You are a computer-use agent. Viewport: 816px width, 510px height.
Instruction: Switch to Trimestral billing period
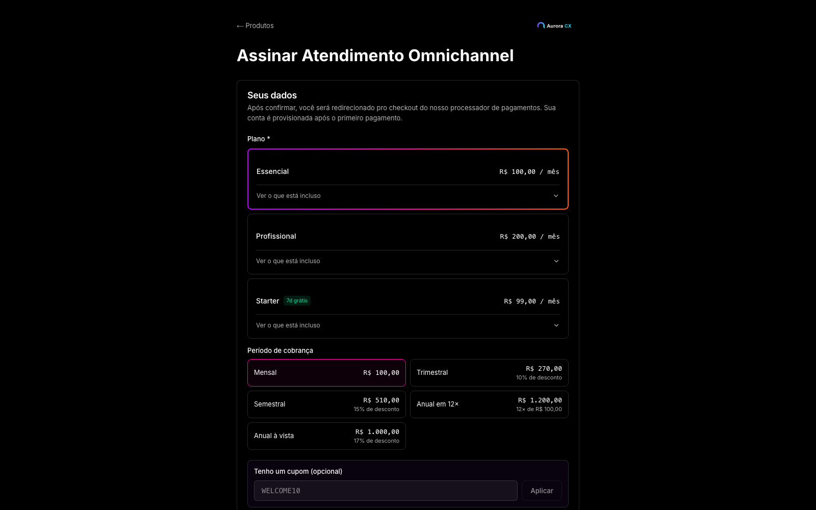coord(489,373)
